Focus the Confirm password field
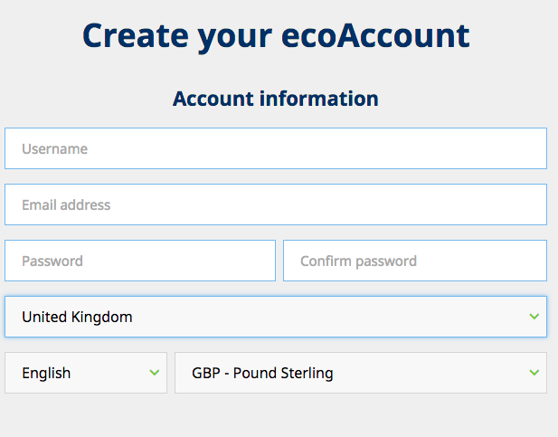558x437 pixels. coord(414,261)
